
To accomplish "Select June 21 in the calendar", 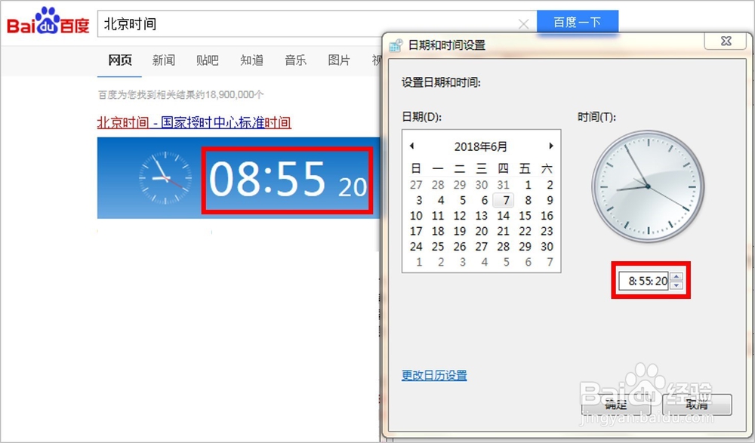I will (503, 231).
